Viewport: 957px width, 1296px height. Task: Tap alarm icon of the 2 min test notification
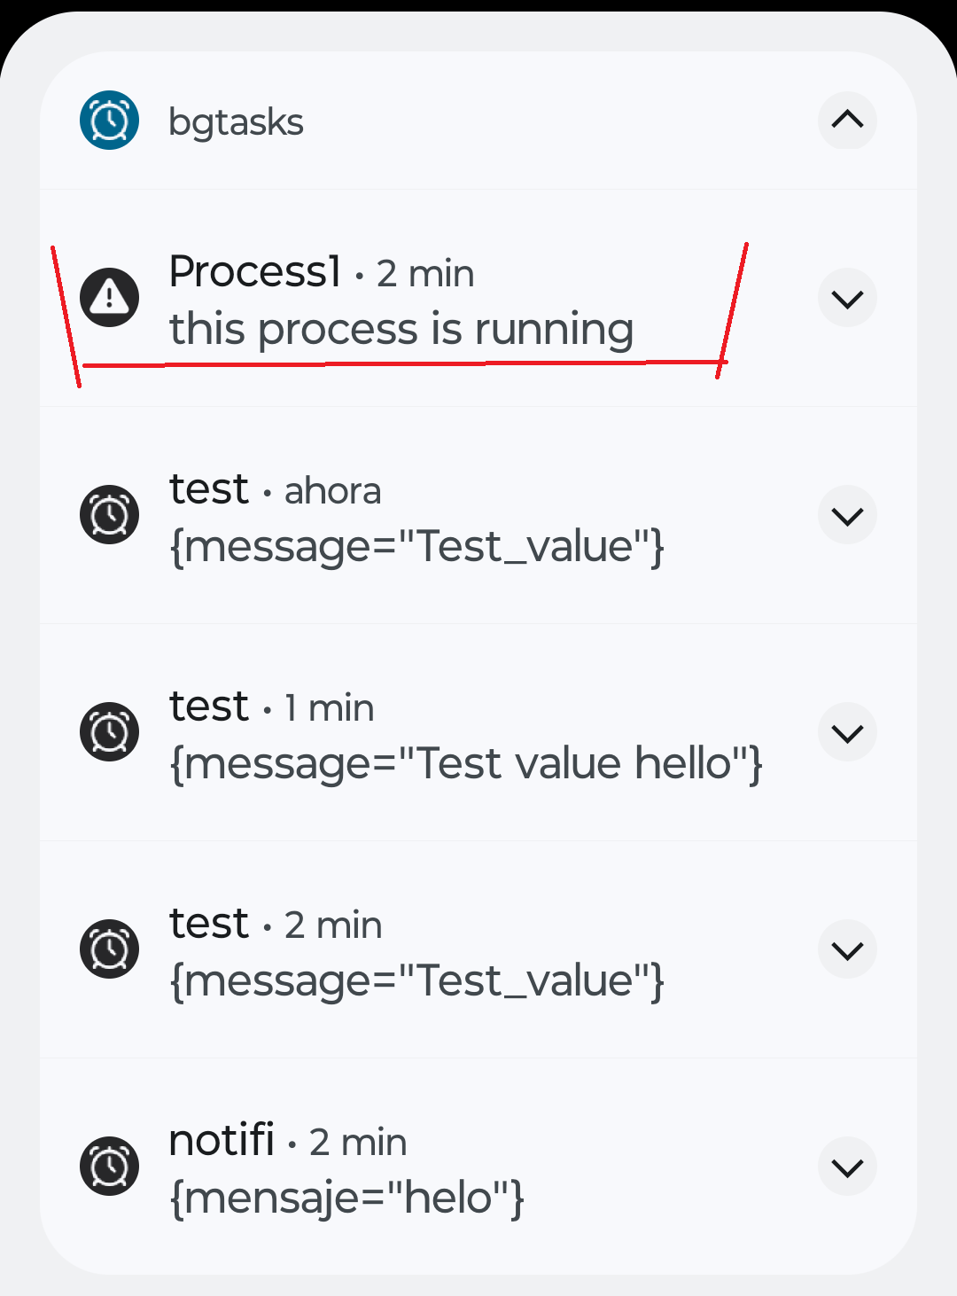109,949
